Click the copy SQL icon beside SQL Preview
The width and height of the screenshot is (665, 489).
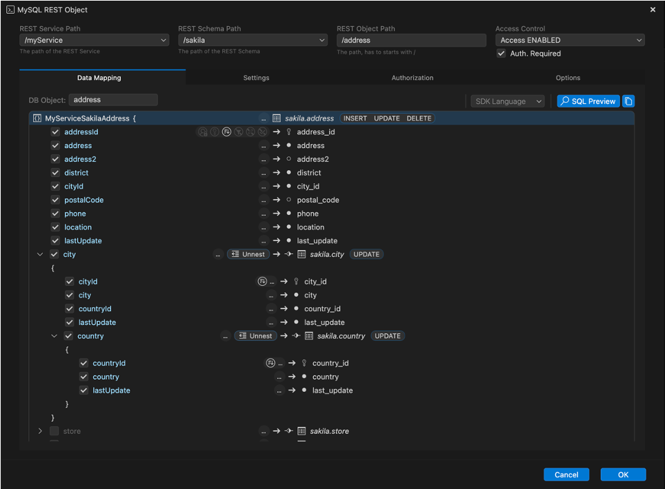[628, 101]
